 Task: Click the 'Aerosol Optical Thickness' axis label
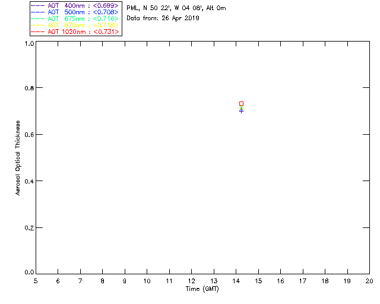point(18,158)
